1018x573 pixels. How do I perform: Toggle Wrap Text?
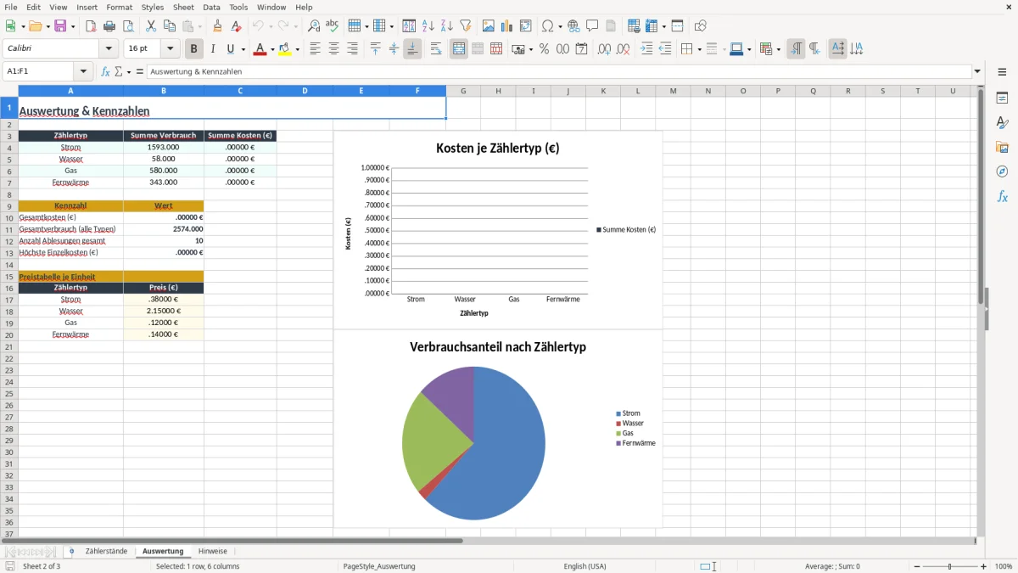[436, 49]
